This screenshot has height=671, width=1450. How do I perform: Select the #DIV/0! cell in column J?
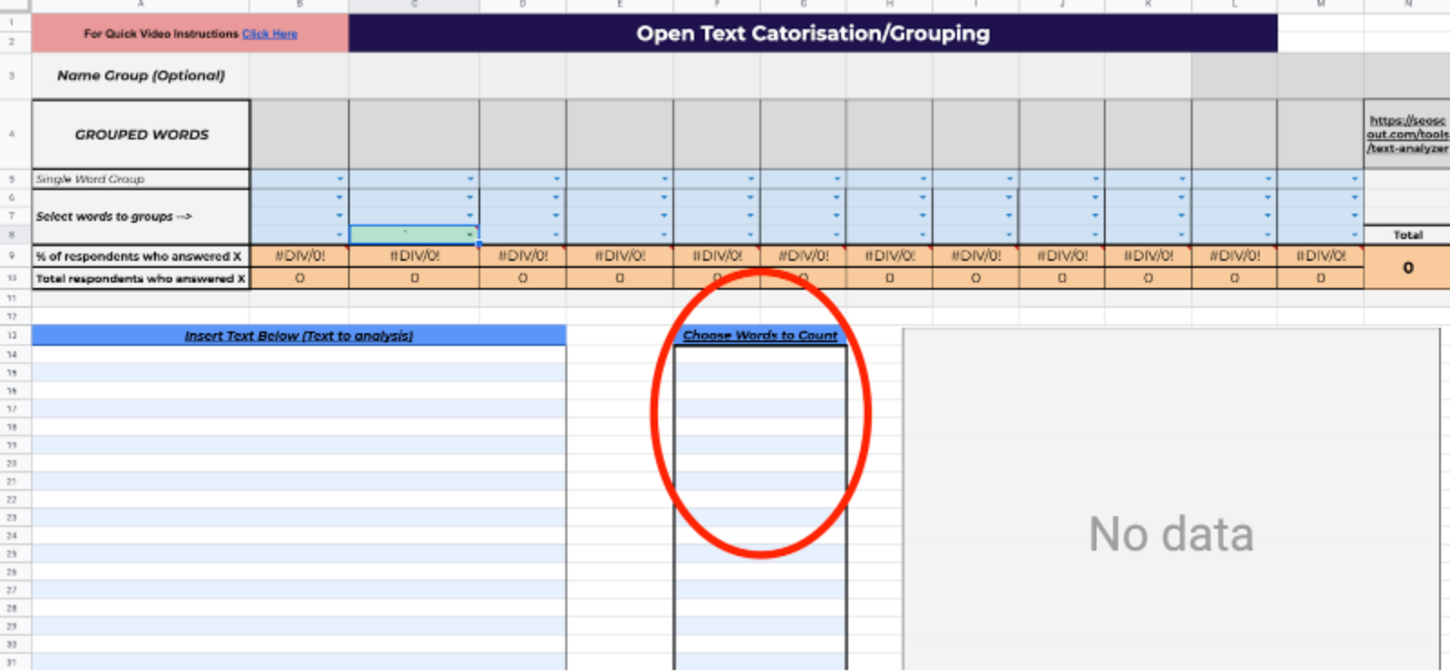[x=1062, y=256]
